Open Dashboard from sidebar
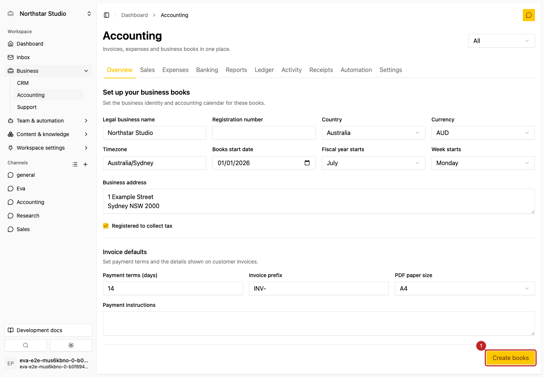The height and width of the screenshot is (377, 544). (x=48, y=44)
